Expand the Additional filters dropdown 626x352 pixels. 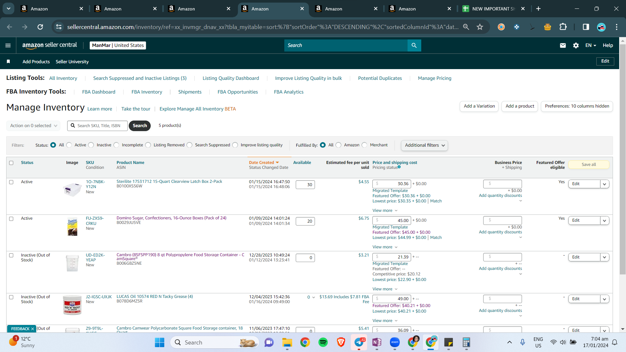click(x=425, y=145)
